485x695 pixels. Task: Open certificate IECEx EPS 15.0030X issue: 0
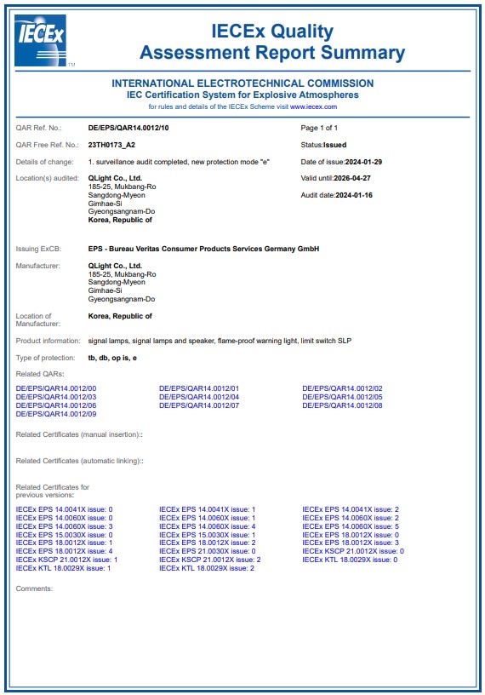click(x=64, y=535)
